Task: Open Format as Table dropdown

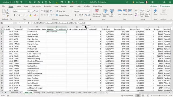Action: (105, 13)
